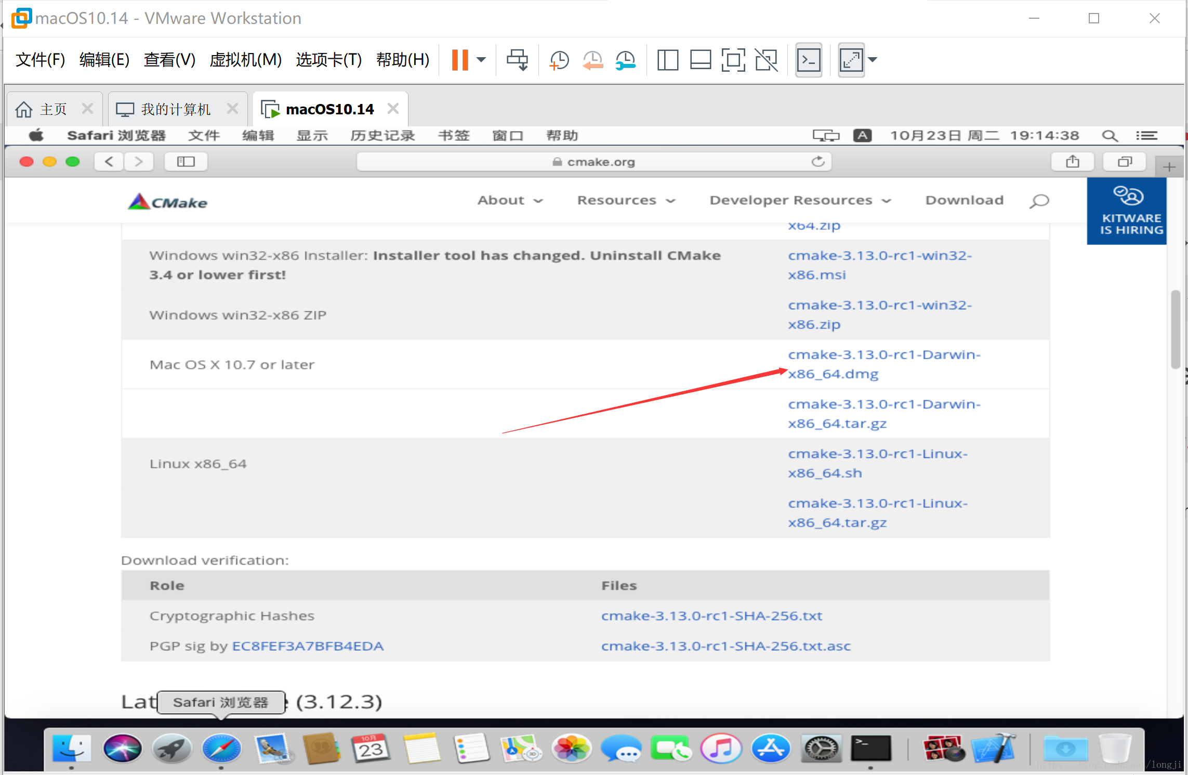Open PGP key EC8FEF3A7BFB4EDA link
The image size is (1188, 775).
[308, 646]
